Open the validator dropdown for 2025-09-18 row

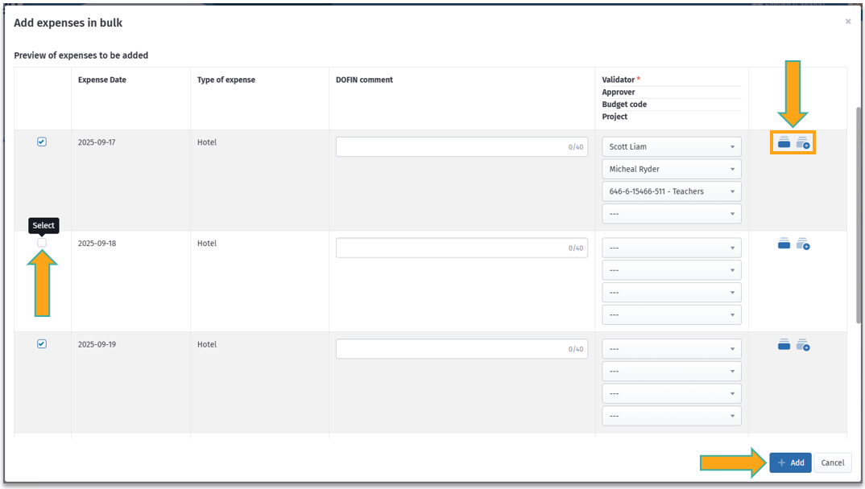pyautogui.click(x=672, y=248)
